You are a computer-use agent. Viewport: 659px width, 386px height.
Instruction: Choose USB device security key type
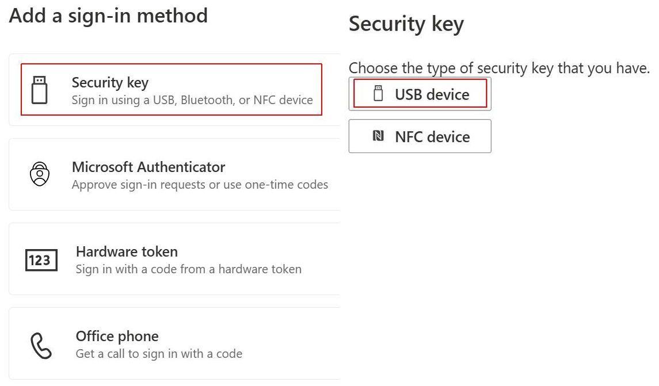420,94
